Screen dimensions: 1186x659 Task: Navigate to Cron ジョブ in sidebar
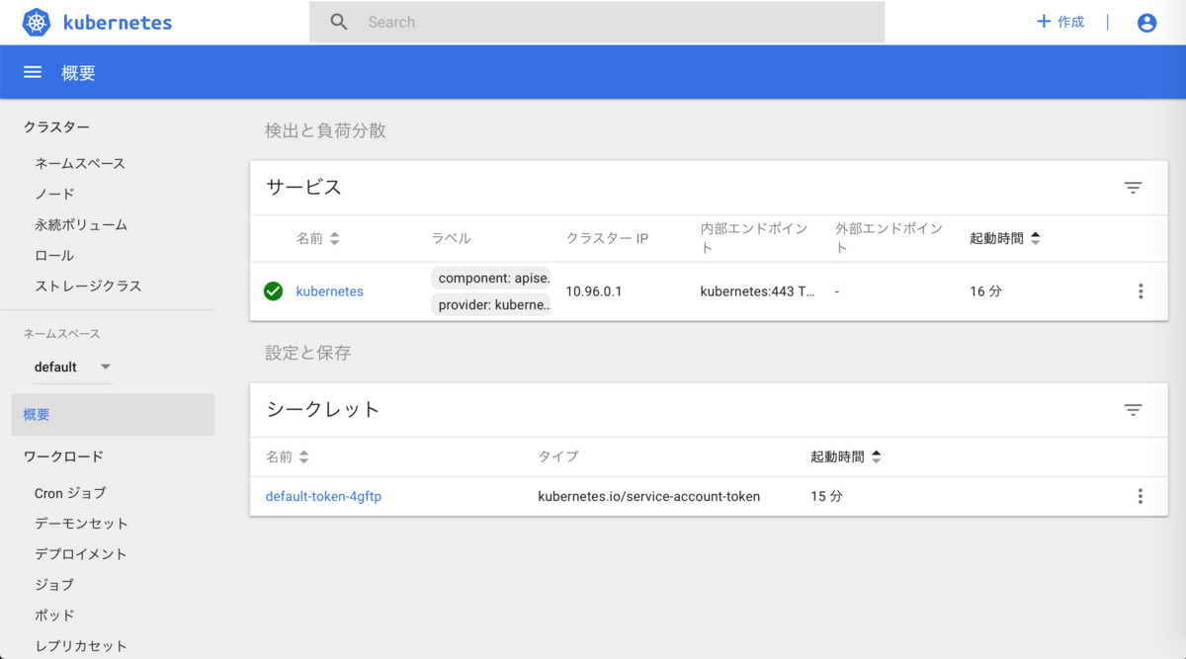pos(70,493)
